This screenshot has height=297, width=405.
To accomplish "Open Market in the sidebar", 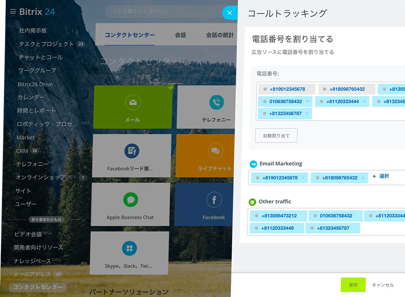I will [25, 137].
